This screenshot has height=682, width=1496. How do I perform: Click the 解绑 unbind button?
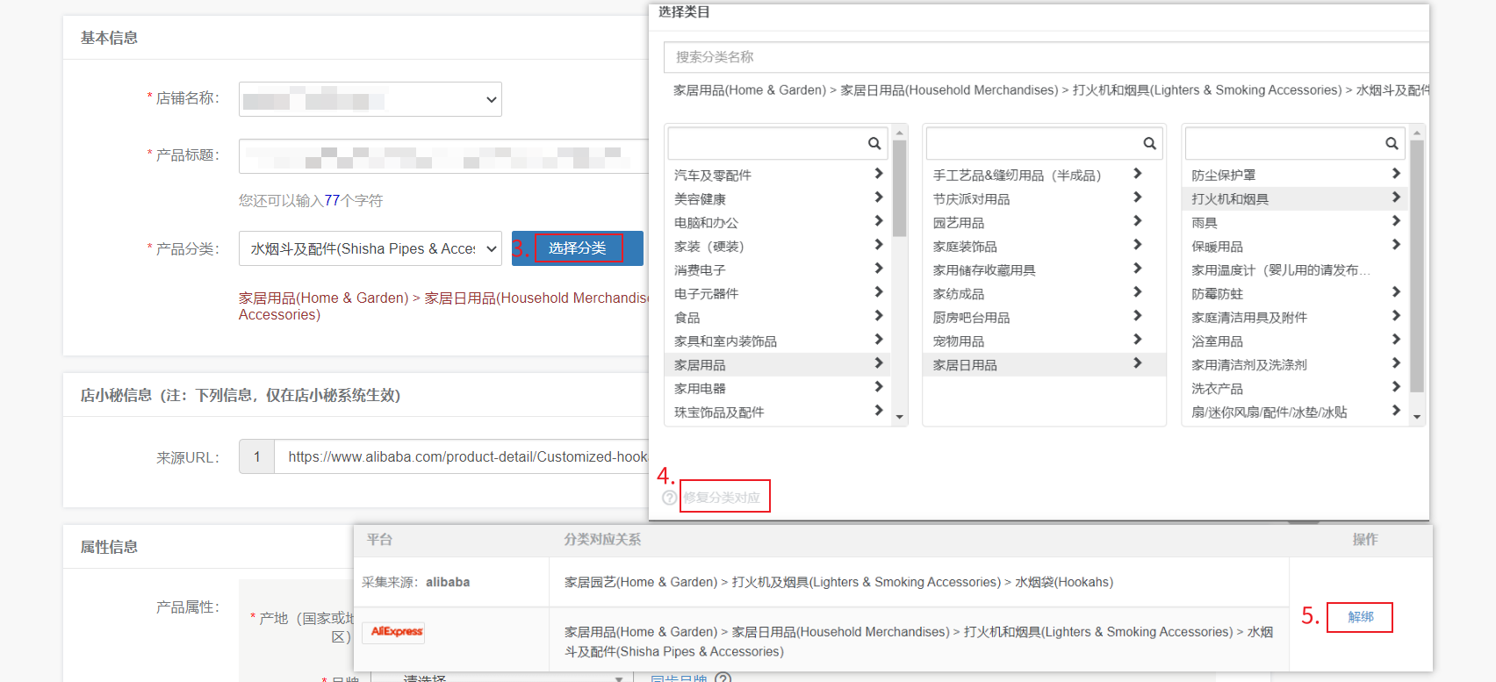1360,617
